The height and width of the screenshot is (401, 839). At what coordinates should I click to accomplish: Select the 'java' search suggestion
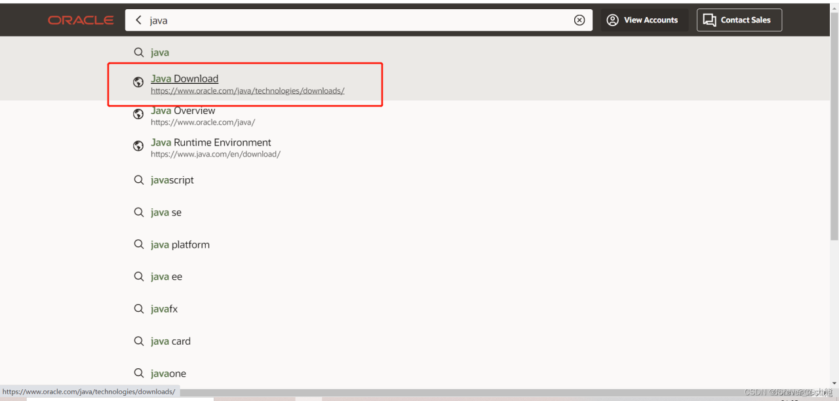pyautogui.click(x=160, y=52)
